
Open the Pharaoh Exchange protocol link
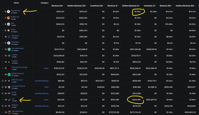click(19, 67)
